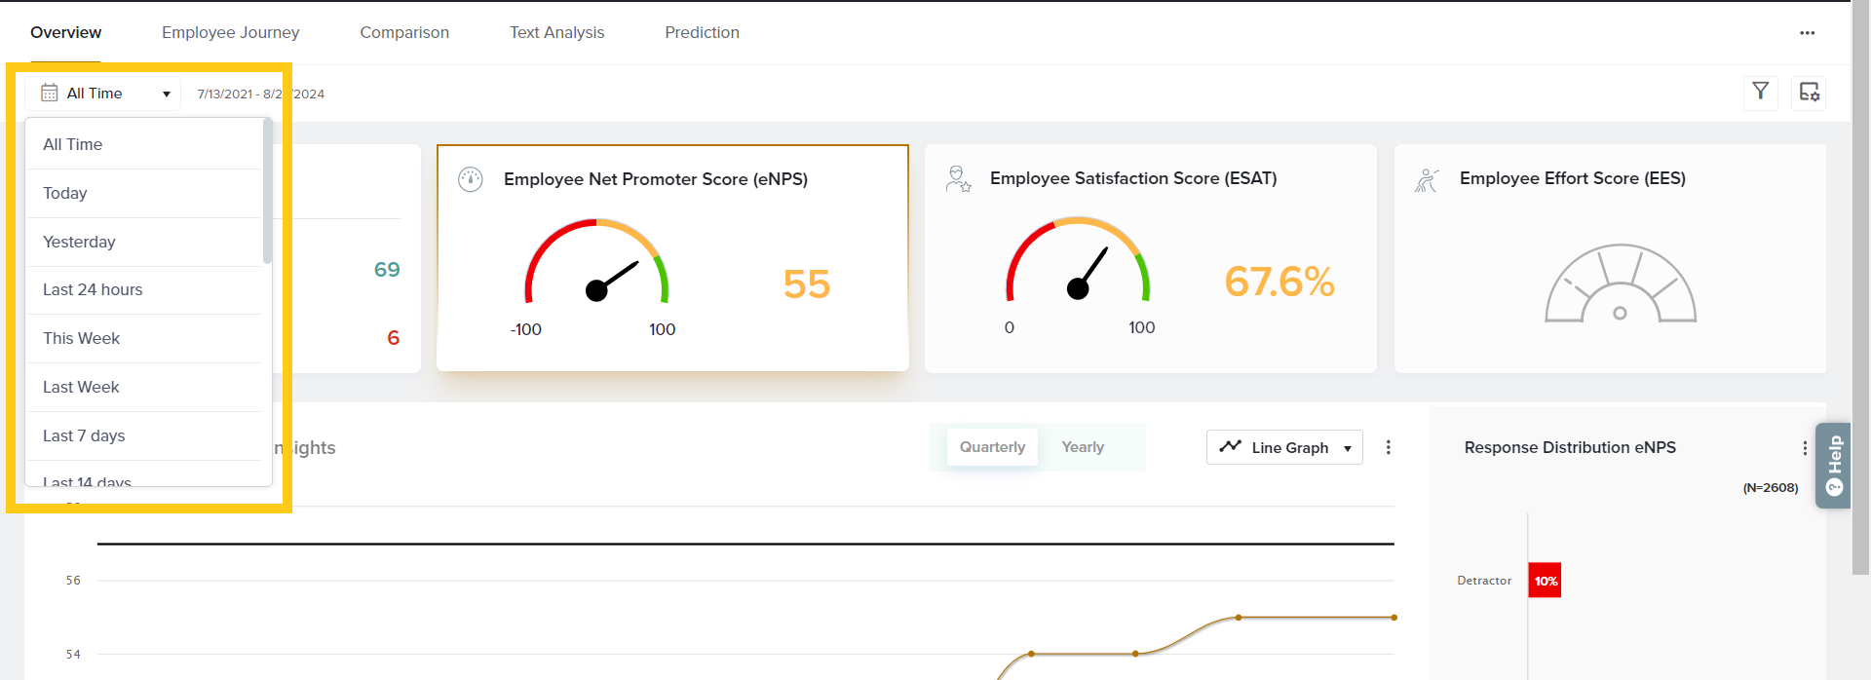Switch to the Employee Journey tab
Screen dimensions: 1871x680
[x=230, y=32]
